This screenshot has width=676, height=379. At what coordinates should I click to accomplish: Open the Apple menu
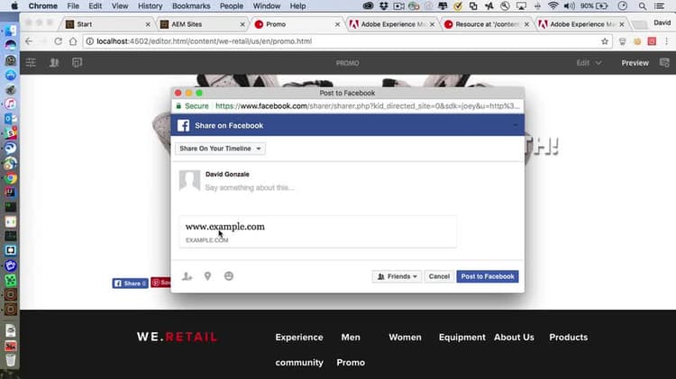tap(14, 6)
